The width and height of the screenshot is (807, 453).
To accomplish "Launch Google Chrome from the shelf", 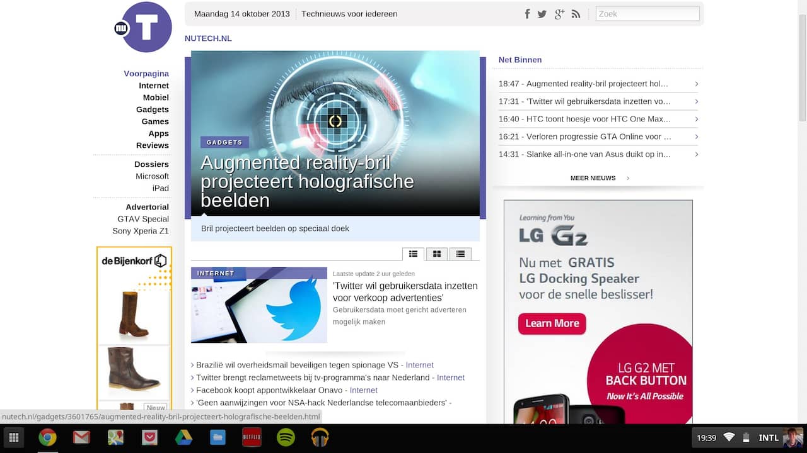I will tap(47, 437).
